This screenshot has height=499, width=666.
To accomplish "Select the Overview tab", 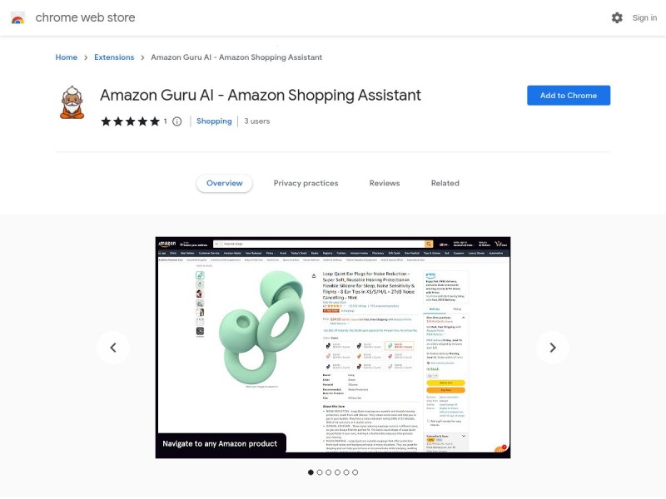I will 224,183.
